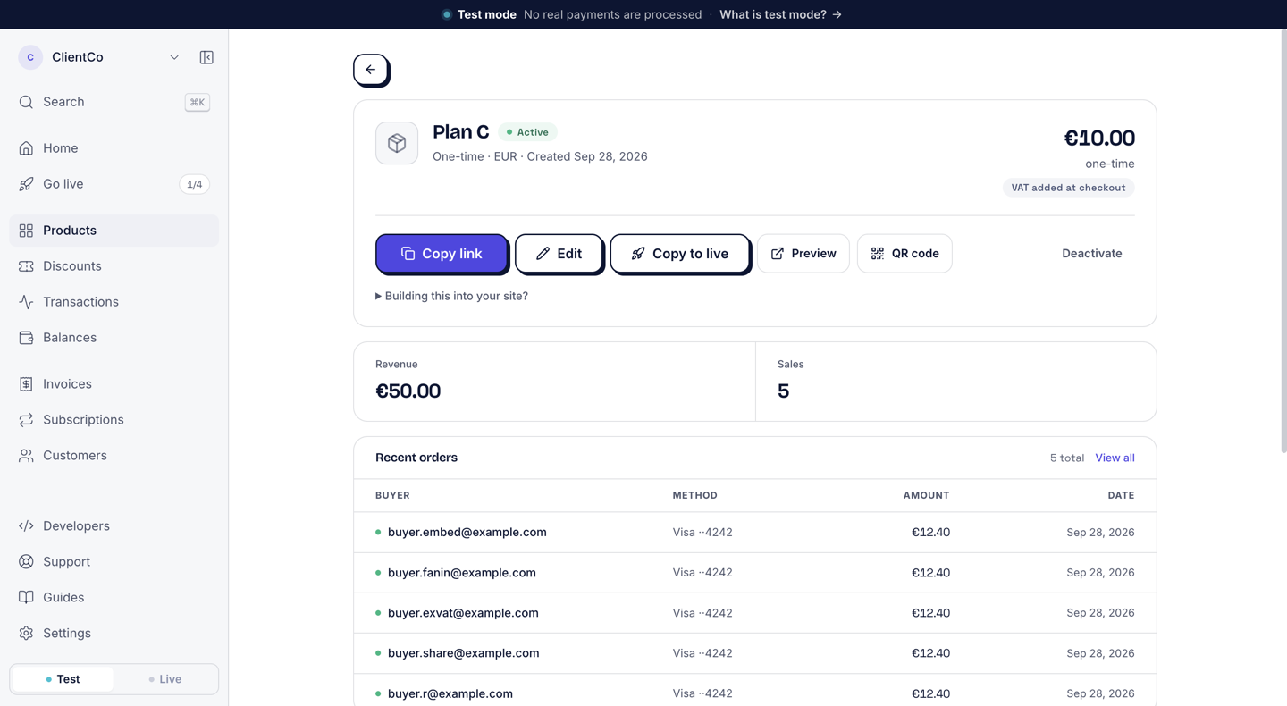Click the Go live rocket icon
Screen dimensions: 1287x706
point(26,184)
